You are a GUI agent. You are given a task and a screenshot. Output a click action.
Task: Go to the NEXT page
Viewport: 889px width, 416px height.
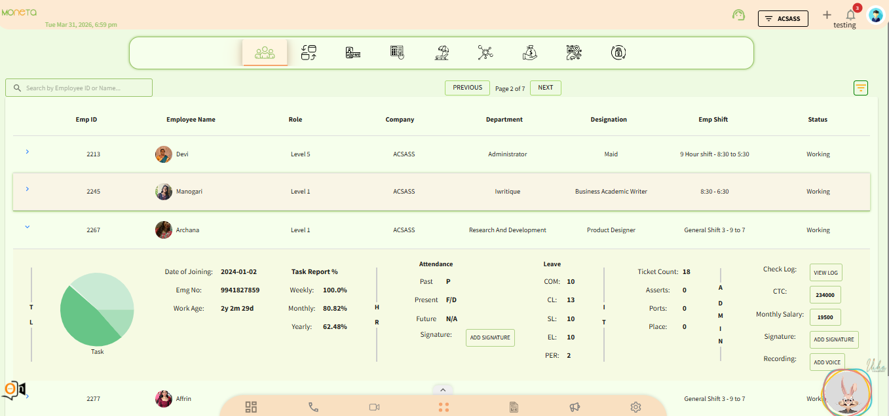coord(545,88)
